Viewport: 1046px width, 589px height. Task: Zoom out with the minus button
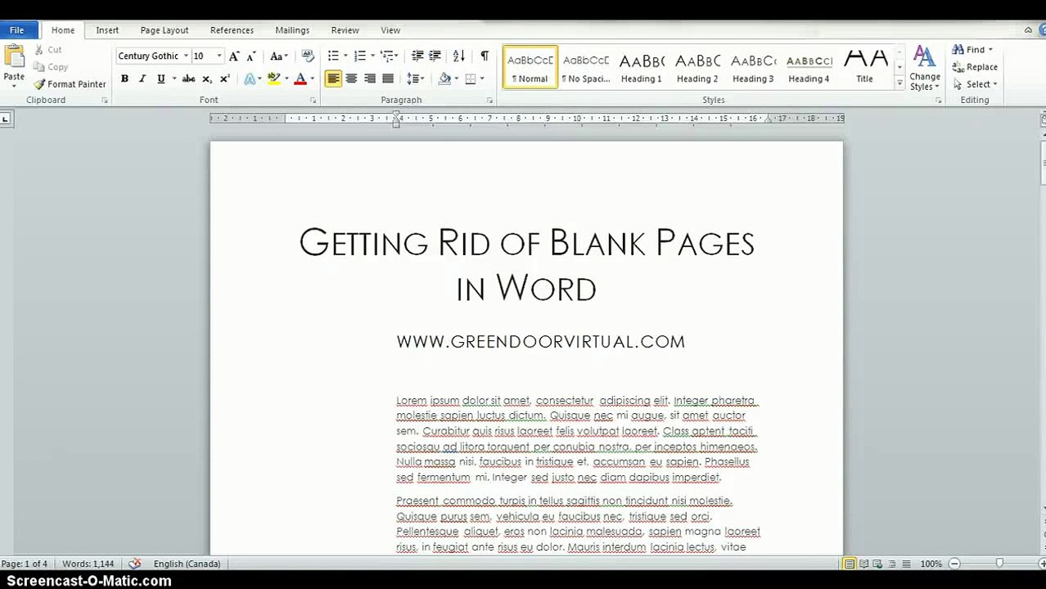(x=954, y=564)
